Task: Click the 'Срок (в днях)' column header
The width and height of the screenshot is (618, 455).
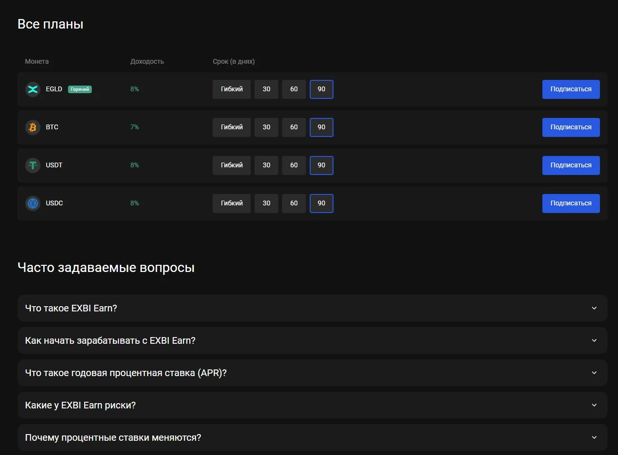Action: [234, 61]
